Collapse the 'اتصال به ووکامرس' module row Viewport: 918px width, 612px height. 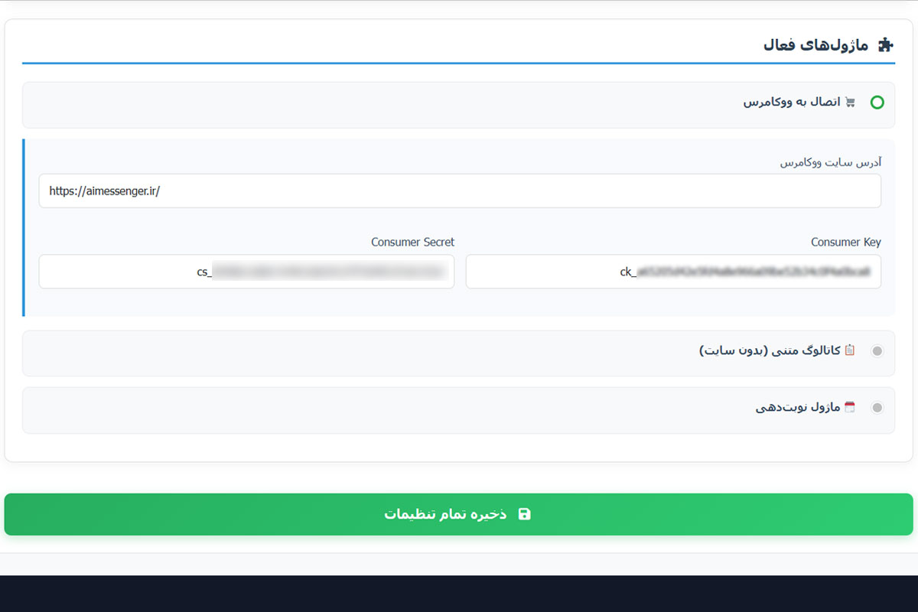tap(458, 105)
